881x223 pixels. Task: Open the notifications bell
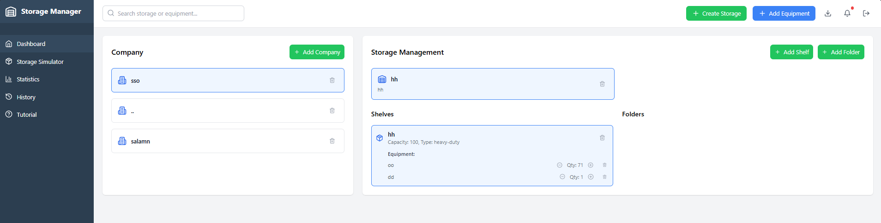pyautogui.click(x=847, y=13)
